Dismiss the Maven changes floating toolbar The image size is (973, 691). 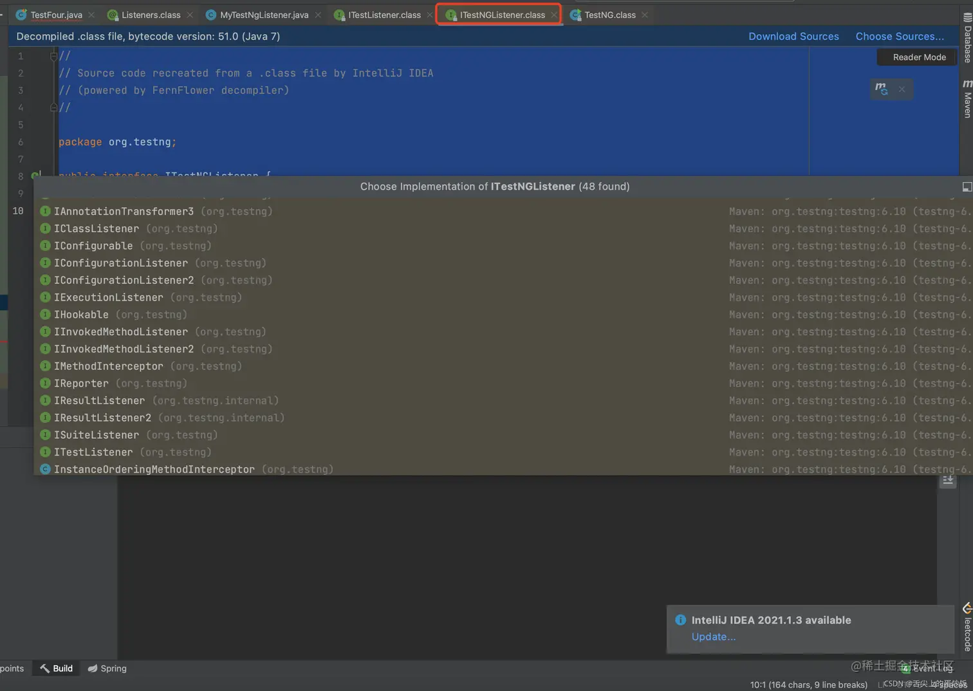click(902, 89)
